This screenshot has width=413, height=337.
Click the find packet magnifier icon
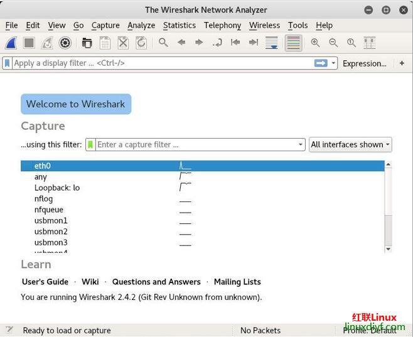[x=163, y=43]
